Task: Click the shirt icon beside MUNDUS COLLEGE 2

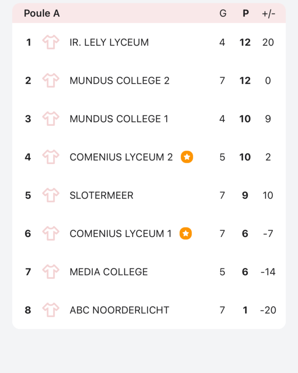Action: pos(51,80)
